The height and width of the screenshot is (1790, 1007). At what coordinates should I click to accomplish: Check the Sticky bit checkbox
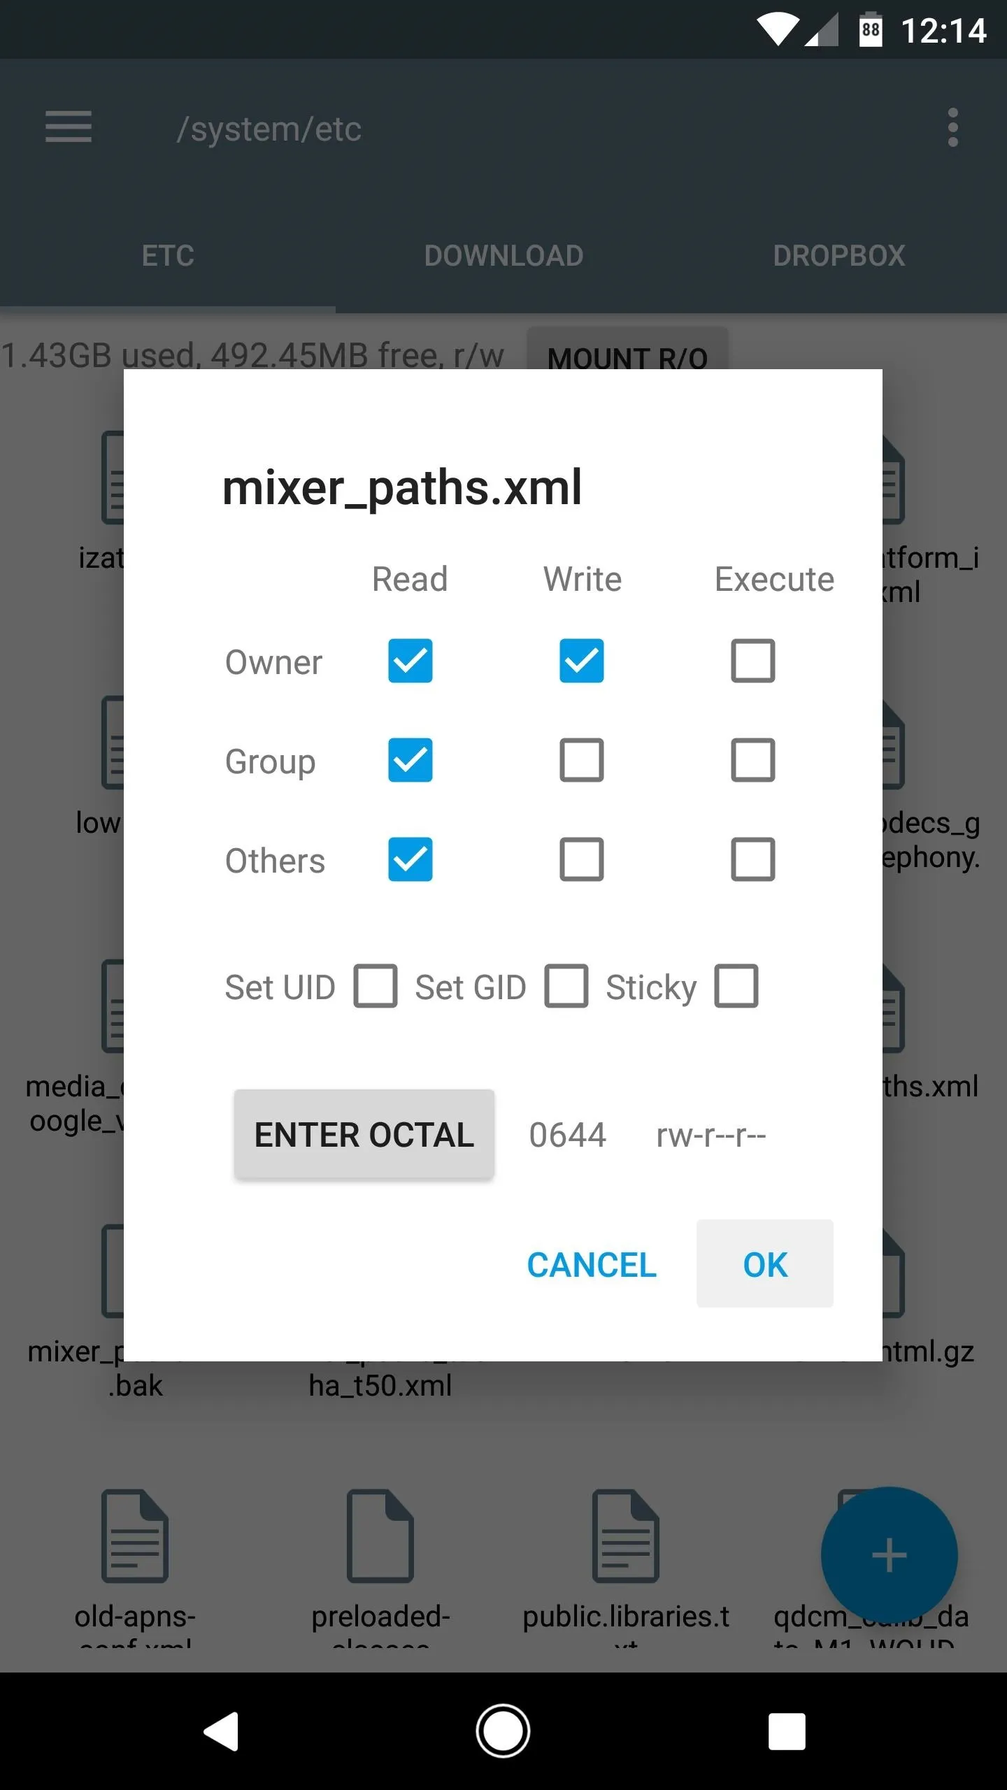click(736, 986)
